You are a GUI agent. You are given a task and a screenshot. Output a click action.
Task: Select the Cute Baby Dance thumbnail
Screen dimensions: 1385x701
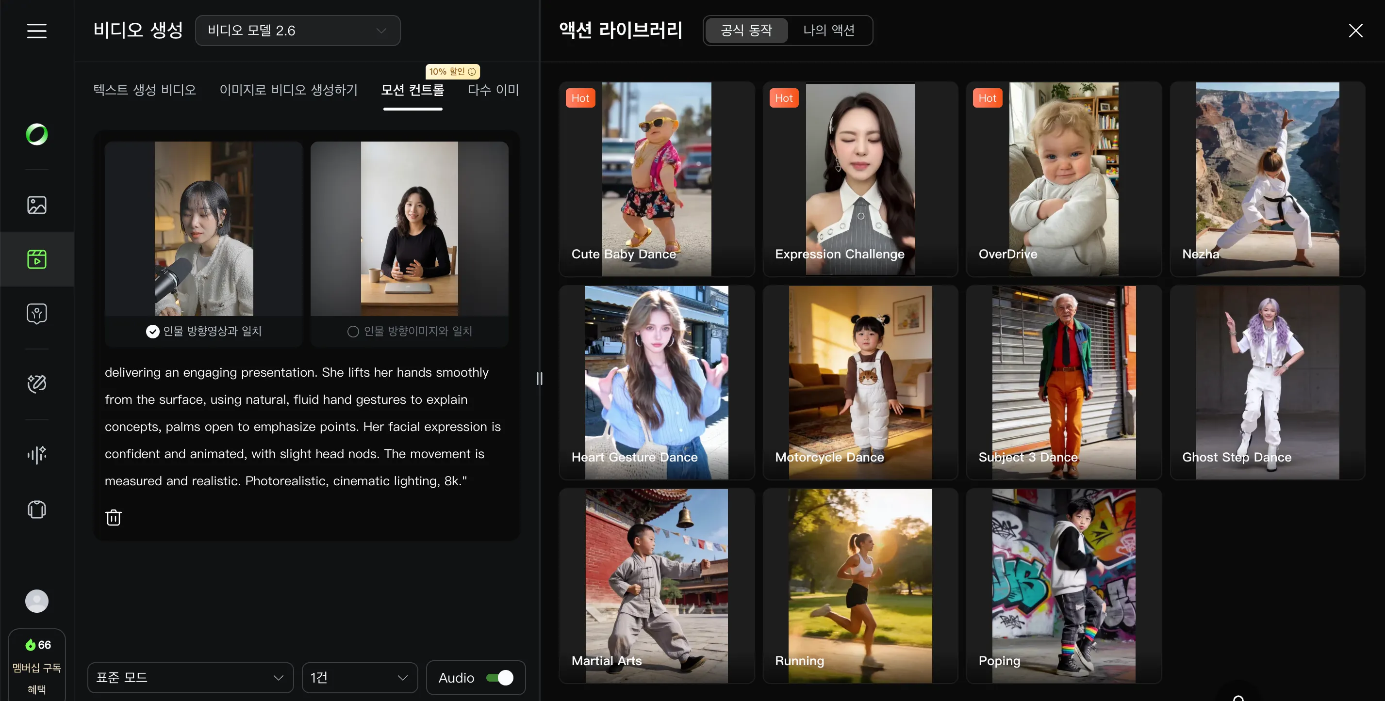[657, 179]
